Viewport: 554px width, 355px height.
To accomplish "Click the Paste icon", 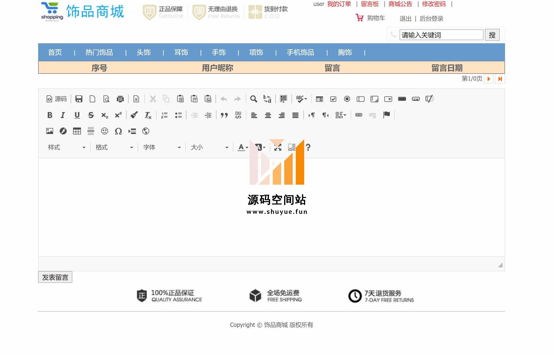I will point(180,99).
